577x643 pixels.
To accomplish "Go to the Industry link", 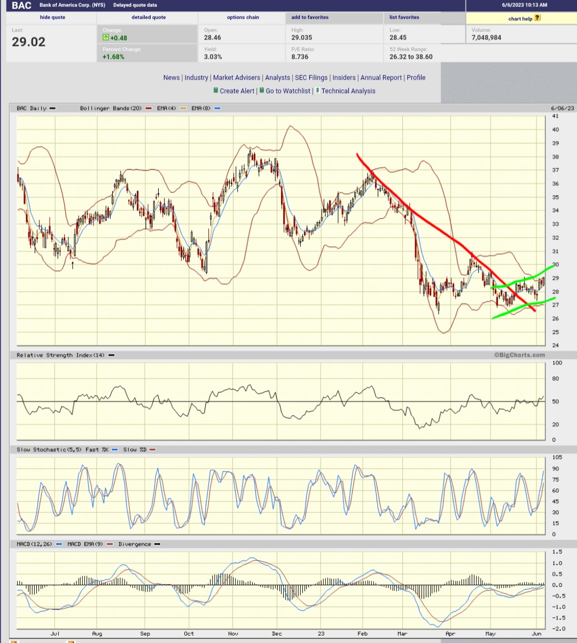I will pos(196,78).
